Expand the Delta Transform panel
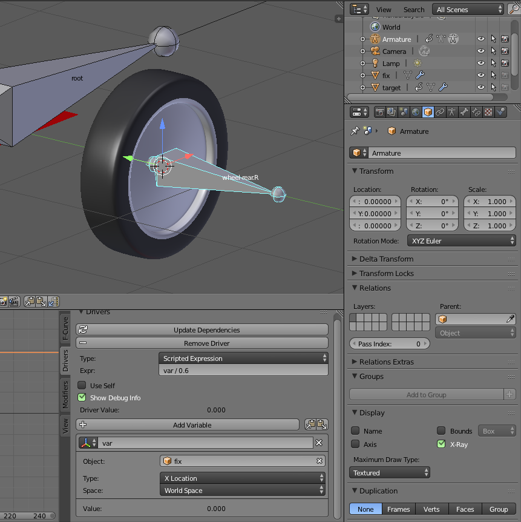This screenshot has width=521, height=522. point(386,259)
